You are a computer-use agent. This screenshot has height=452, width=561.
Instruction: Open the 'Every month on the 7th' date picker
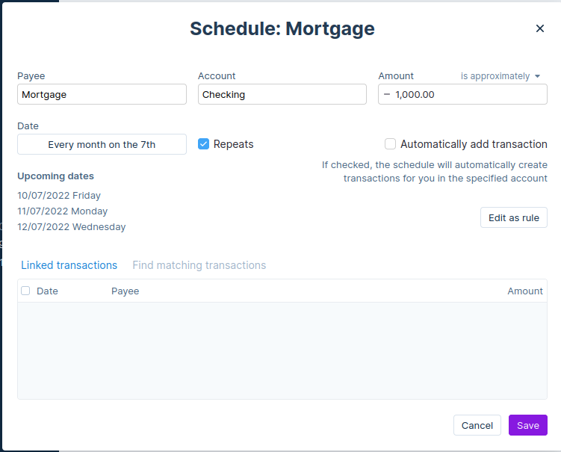tap(102, 144)
